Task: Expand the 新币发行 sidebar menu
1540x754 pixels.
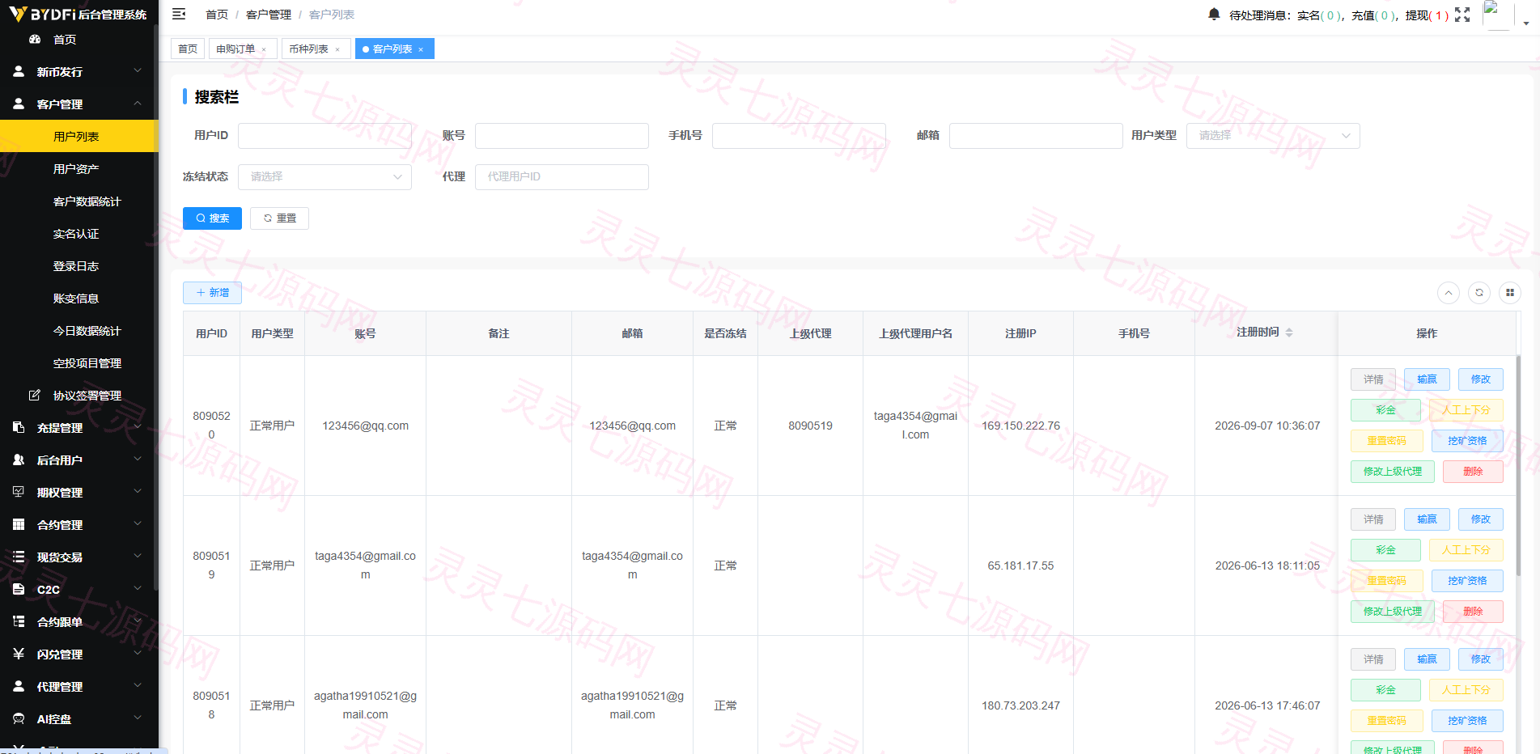Action: coord(79,71)
